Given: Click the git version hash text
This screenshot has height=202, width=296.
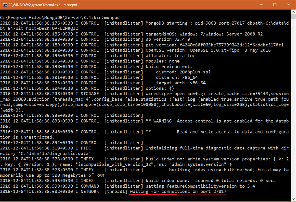Looking at the screenshot, I should point(232,45).
